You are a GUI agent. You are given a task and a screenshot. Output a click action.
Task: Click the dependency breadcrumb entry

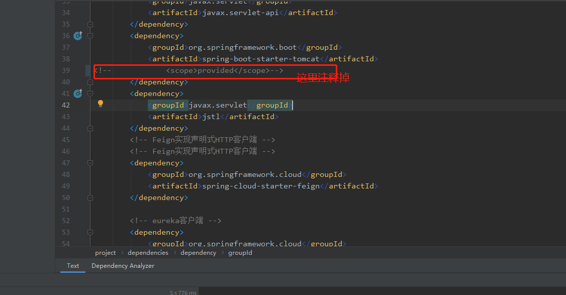tap(198, 253)
